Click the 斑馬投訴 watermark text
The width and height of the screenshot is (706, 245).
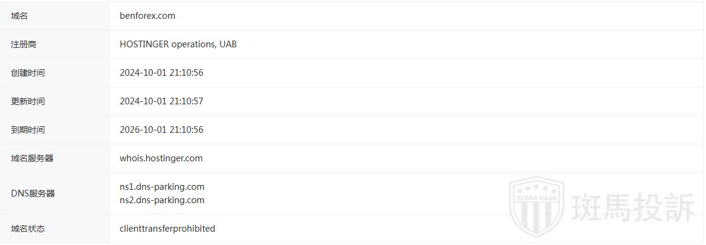coord(633,209)
